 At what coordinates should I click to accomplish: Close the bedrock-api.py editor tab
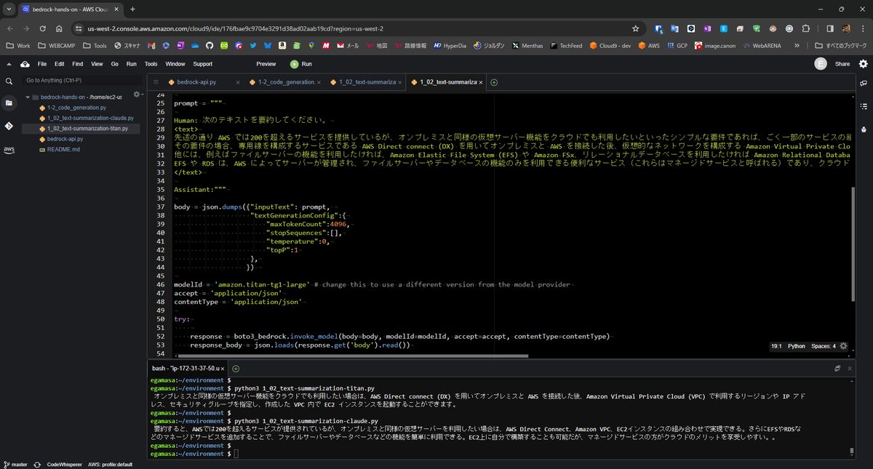(x=238, y=82)
